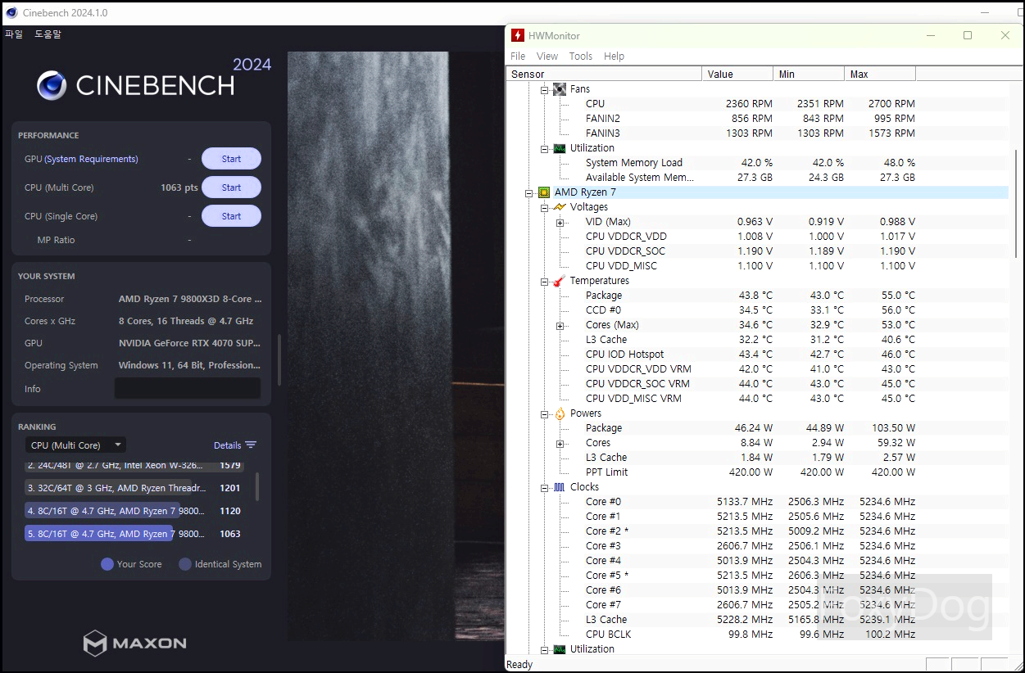This screenshot has height=673, width=1025.
Task: Click the upper Utilization category icon above System Memory Load
Action: (560, 148)
